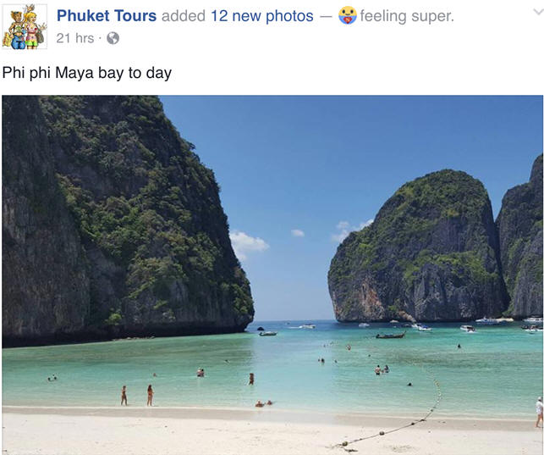The width and height of the screenshot is (544, 455).
Task: Open the Phuket Tours profile picture
Action: 25,27
